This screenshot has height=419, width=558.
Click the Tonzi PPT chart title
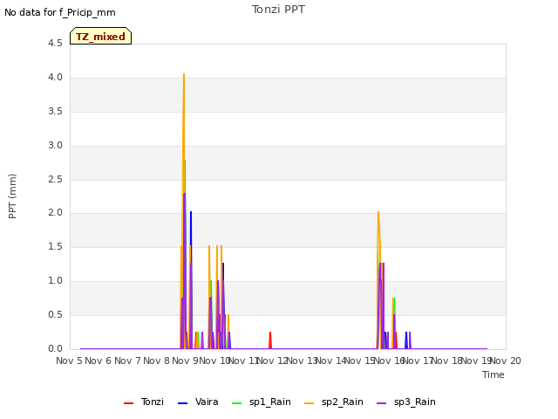[278, 10]
